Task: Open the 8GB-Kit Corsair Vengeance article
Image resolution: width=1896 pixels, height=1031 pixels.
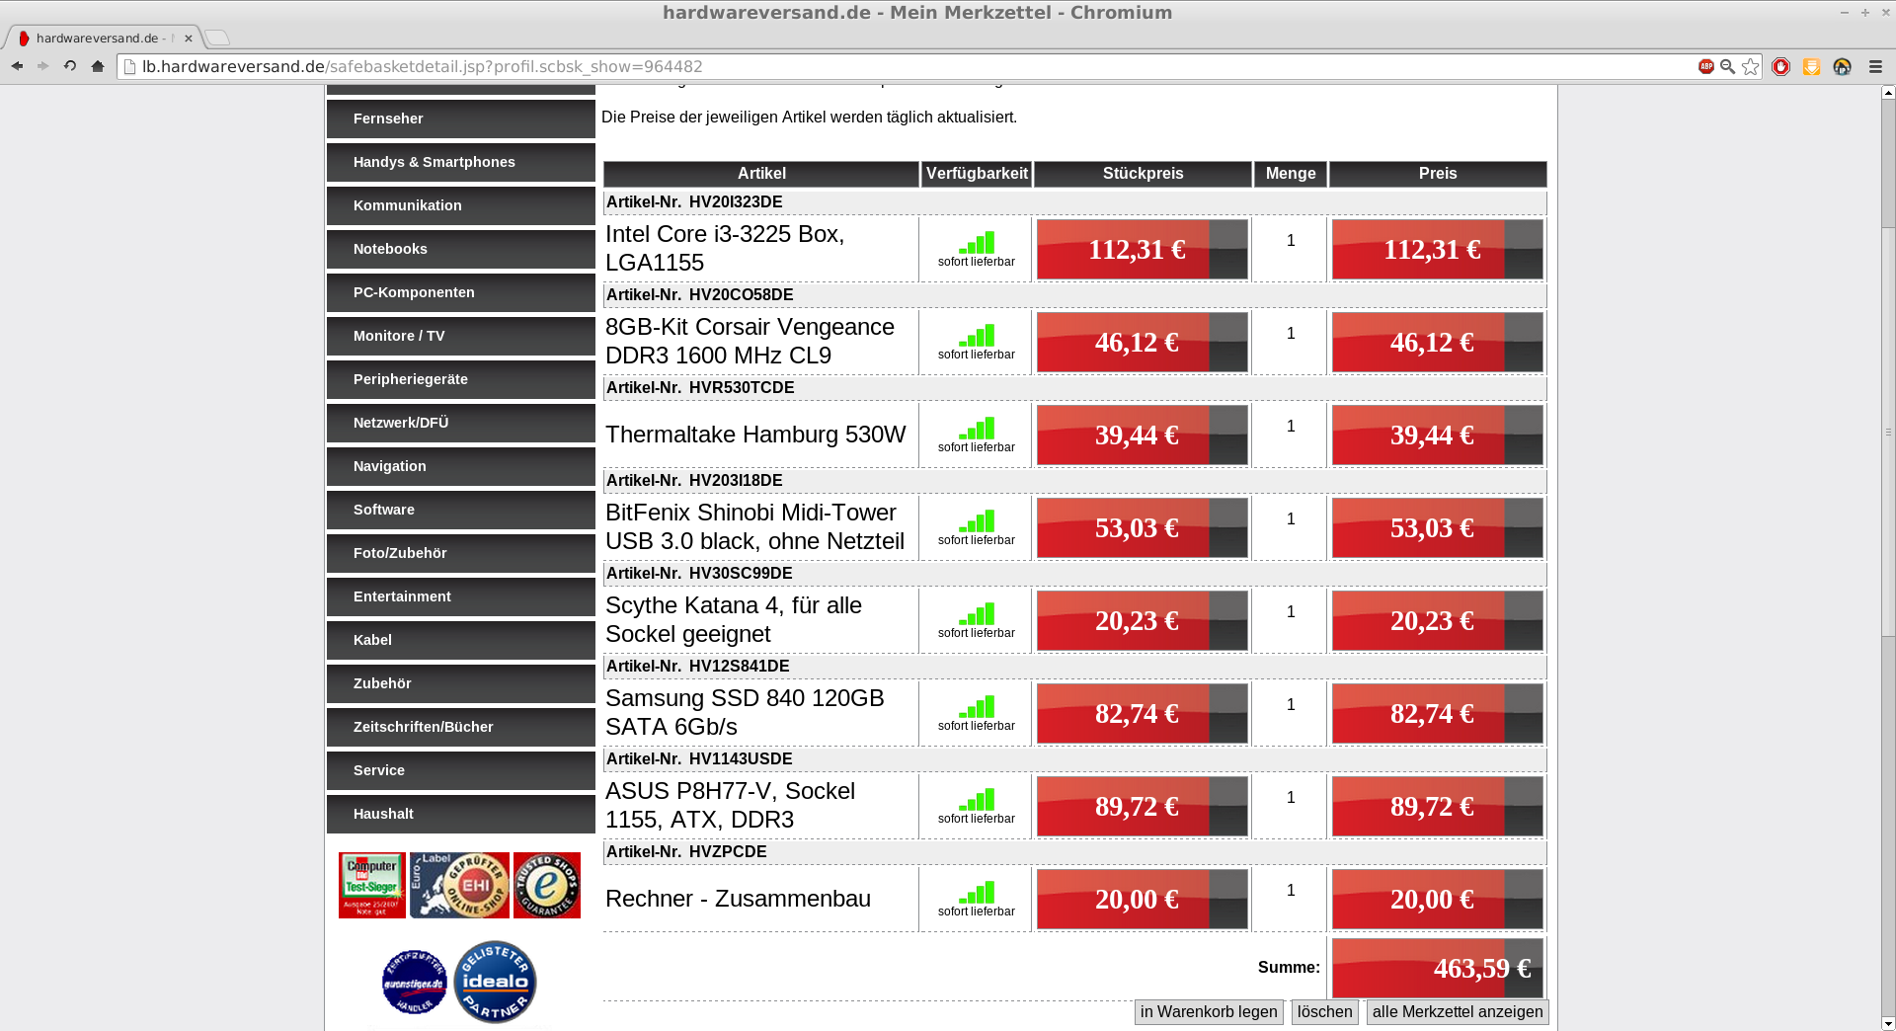Action: (x=750, y=341)
